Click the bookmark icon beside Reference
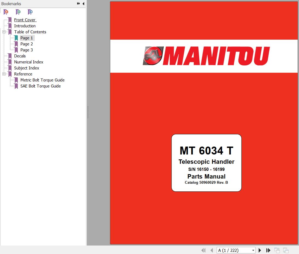Screen dimensions: 299x254 point(10,74)
